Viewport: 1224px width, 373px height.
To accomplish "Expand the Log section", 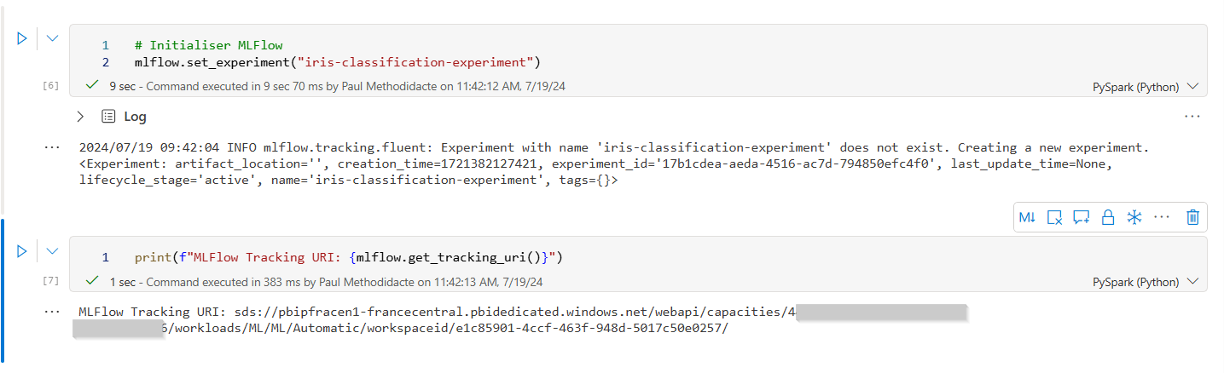I will click(x=80, y=117).
